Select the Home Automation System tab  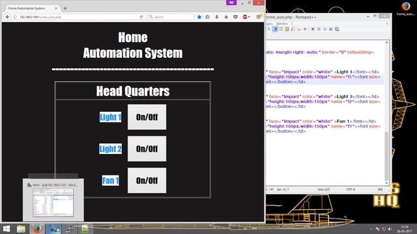coord(32,8)
